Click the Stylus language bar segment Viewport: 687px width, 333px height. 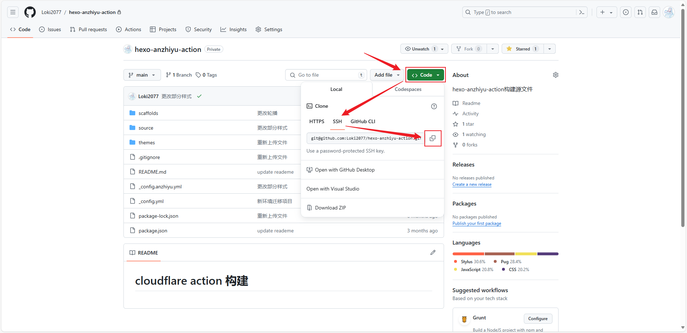(468, 254)
